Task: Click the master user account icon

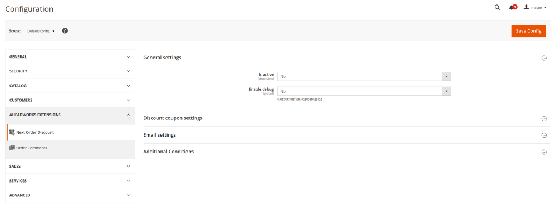Action: [526, 7]
